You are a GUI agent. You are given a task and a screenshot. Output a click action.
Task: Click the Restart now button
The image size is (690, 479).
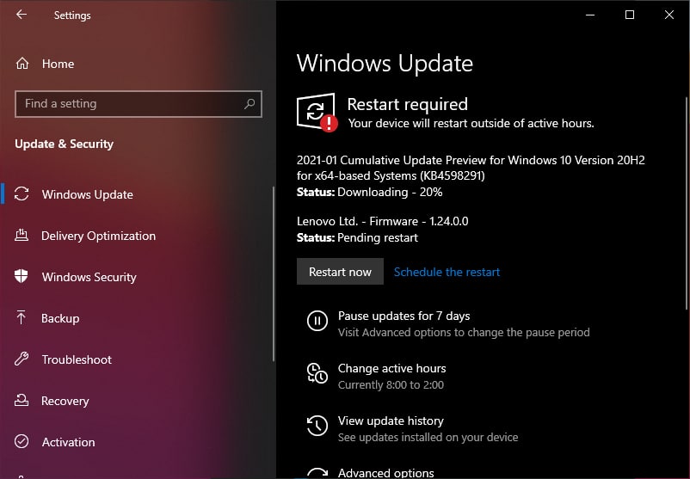tap(340, 272)
